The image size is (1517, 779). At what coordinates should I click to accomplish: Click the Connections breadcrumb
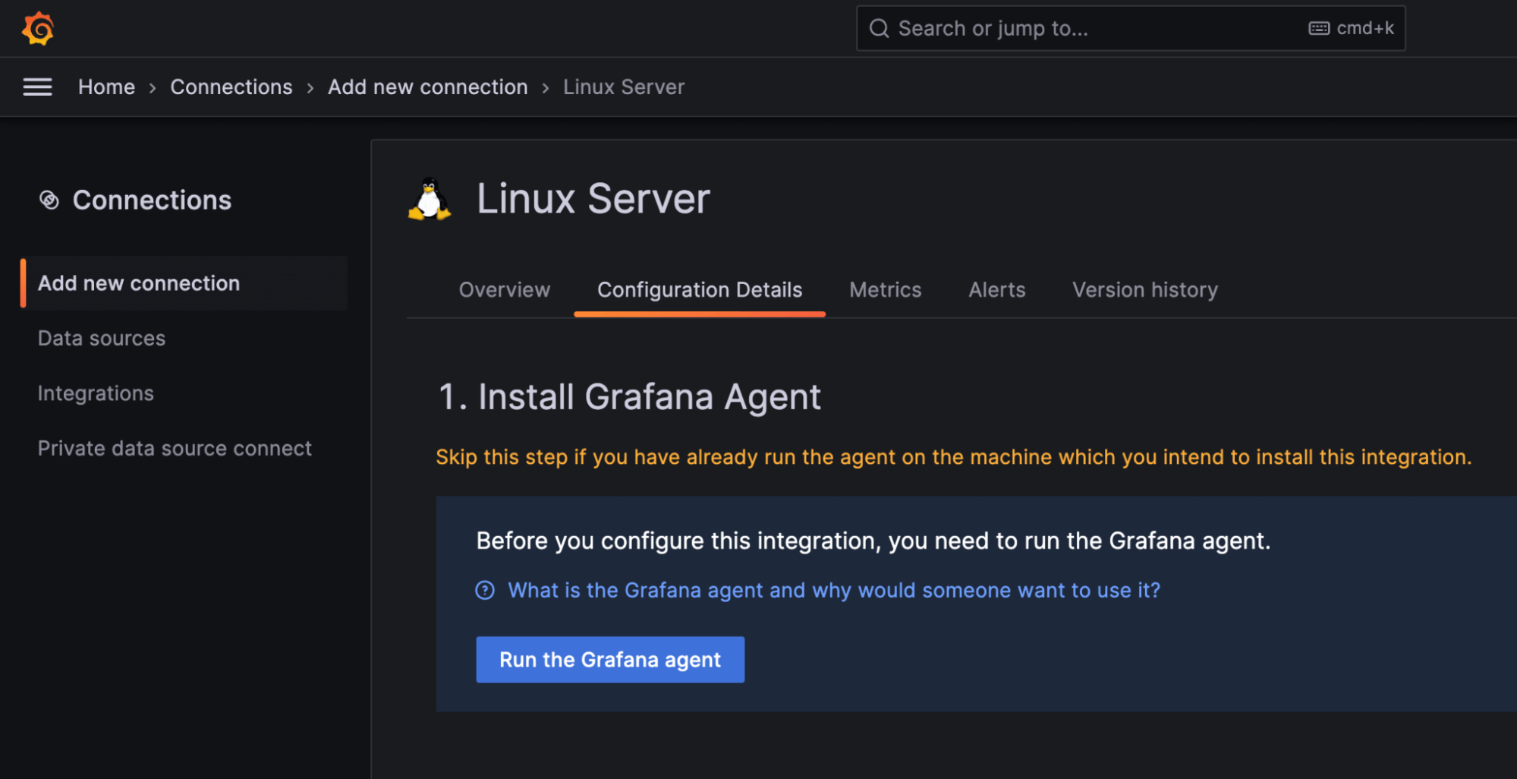point(231,87)
